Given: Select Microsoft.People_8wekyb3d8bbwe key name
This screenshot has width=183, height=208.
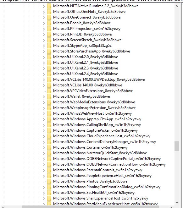Looking at the screenshot, I should 82,23.
